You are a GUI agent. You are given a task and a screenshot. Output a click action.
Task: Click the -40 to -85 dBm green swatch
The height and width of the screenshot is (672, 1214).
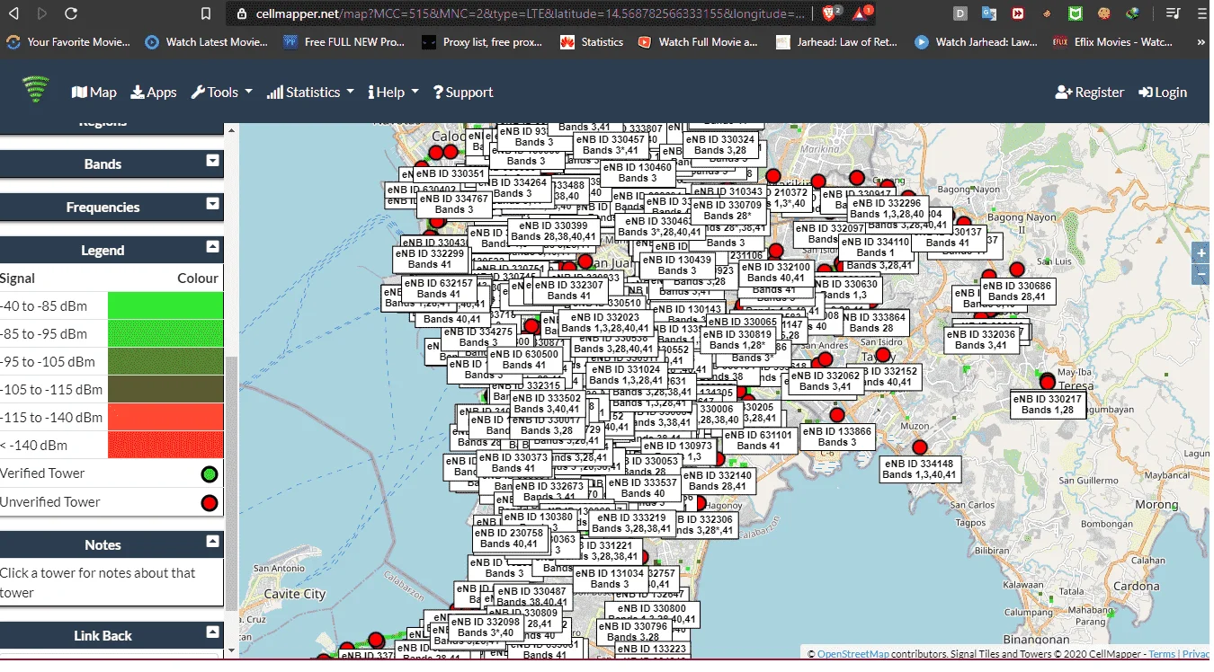coord(165,305)
